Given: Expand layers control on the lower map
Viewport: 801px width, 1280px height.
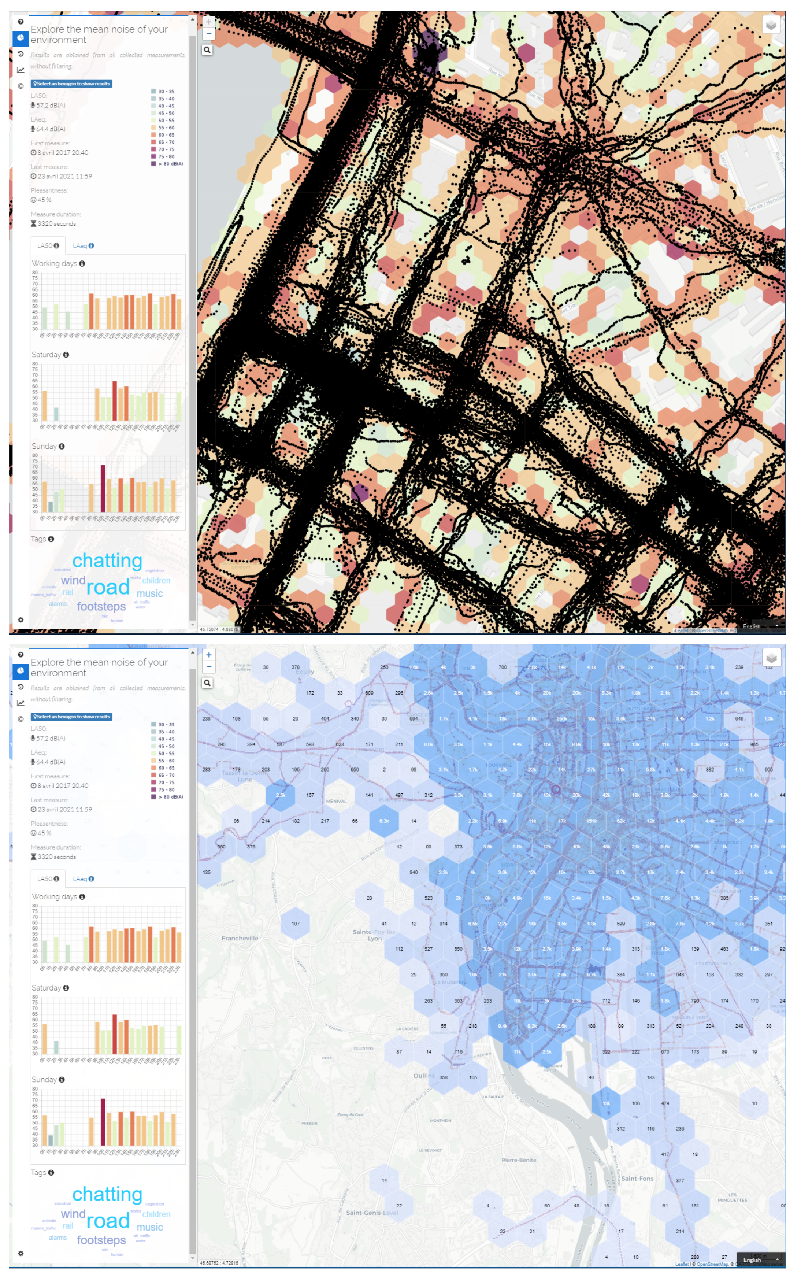Looking at the screenshot, I should click(771, 658).
